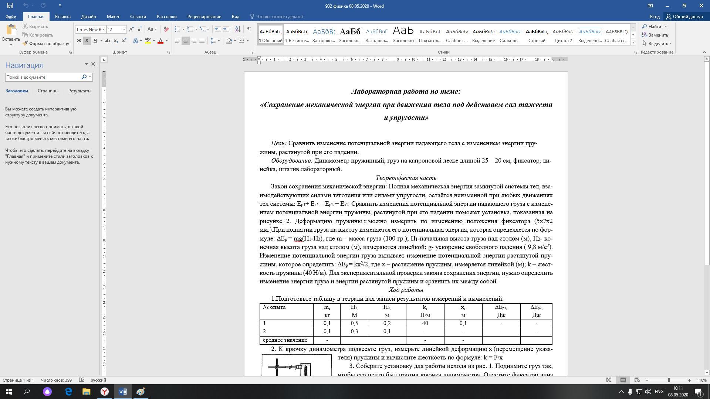Click the yellow text highlight color swatch
Image resolution: width=710 pixels, height=399 pixels.
pyautogui.click(x=148, y=41)
